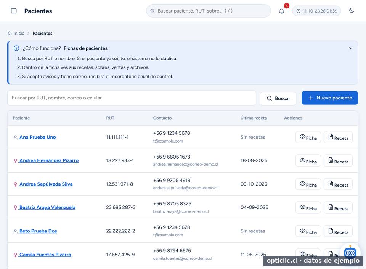Image resolution: width=366 pixels, height=269 pixels.
Task: Open patient Ana Prueba Uno
Action: pos(37,137)
